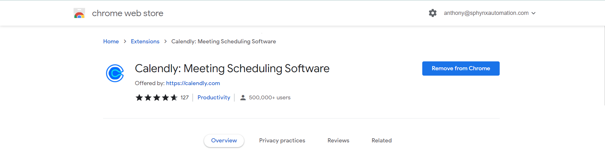Screen dimensions: 605x162
Task: Expand the account dropdown arrow
Action: 534,13
